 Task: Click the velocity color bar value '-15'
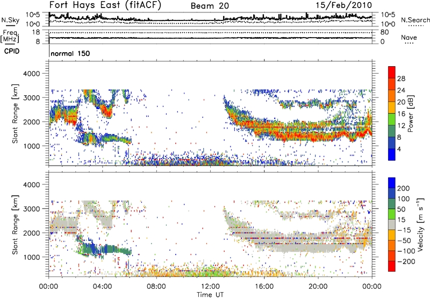[x=404, y=230]
